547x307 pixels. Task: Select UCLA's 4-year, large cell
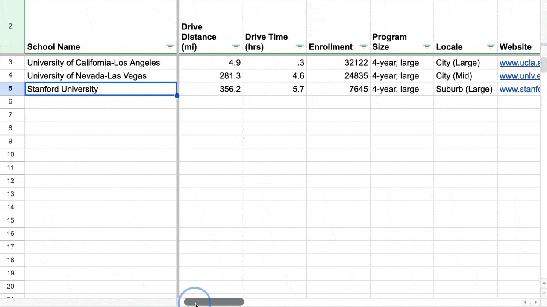(402, 63)
